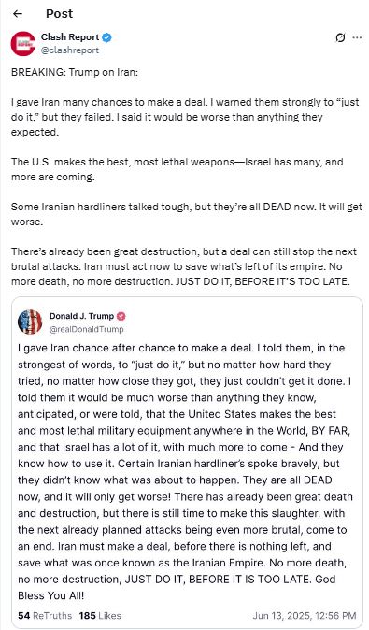Viewport: 369px width, 630px height.
Task: Click Clash Report's blue verified badge
Action: point(106,37)
